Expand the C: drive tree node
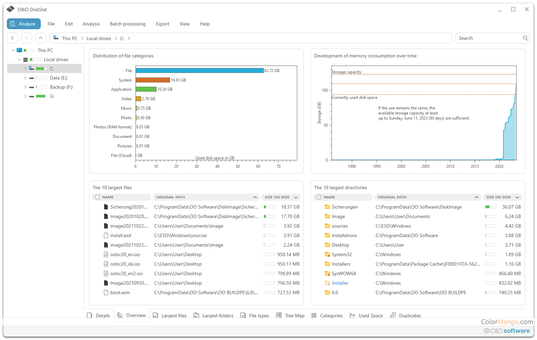The height and width of the screenshot is (340, 537). [x=25, y=69]
